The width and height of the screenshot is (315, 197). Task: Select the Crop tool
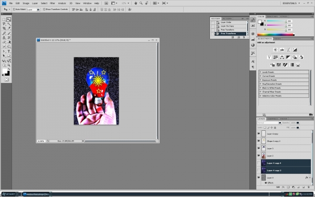pyautogui.click(x=4, y=28)
